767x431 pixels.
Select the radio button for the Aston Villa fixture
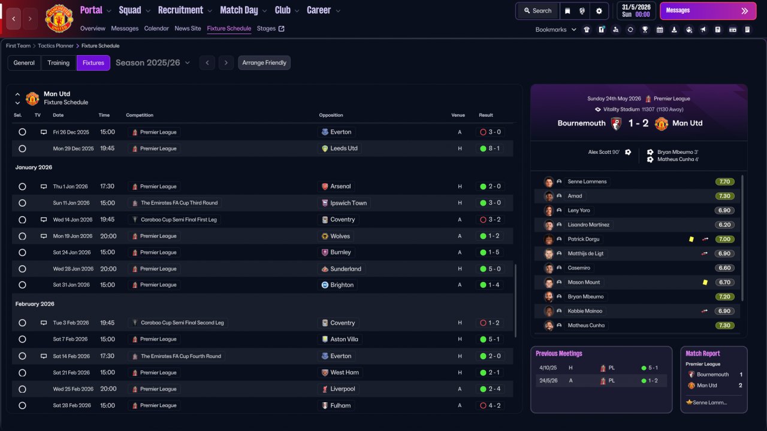coord(22,339)
